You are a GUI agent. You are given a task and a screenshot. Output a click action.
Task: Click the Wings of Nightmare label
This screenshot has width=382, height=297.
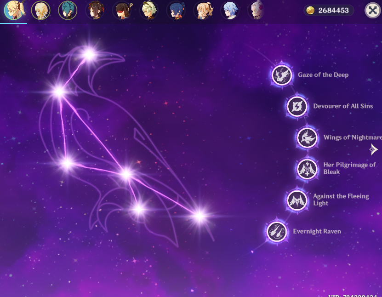353,137
